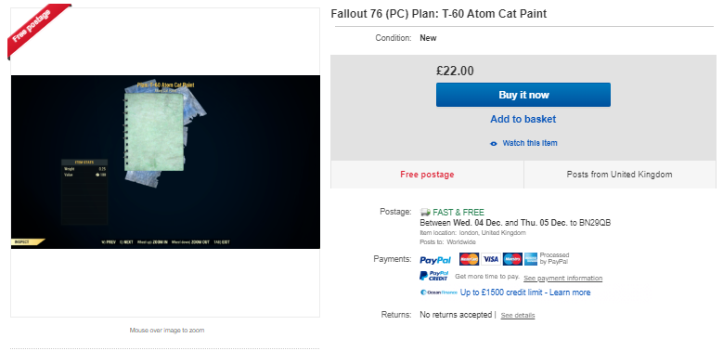The width and height of the screenshot is (723, 351).
Task: Click the Fallout 76 plan product image
Action: coord(165,162)
